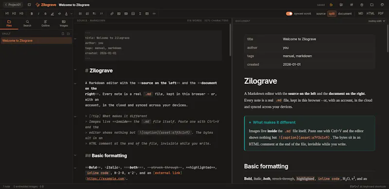Insert a numbered list
389x189 pixels.
[87, 14]
